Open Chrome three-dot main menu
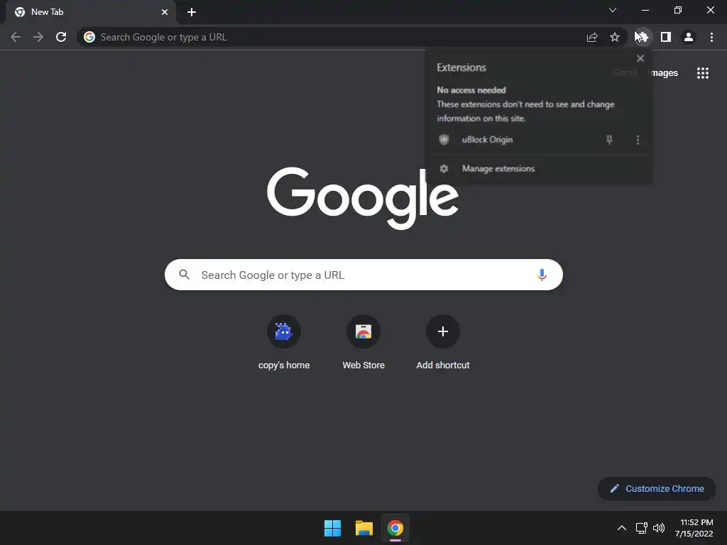 [x=711, y=37]
